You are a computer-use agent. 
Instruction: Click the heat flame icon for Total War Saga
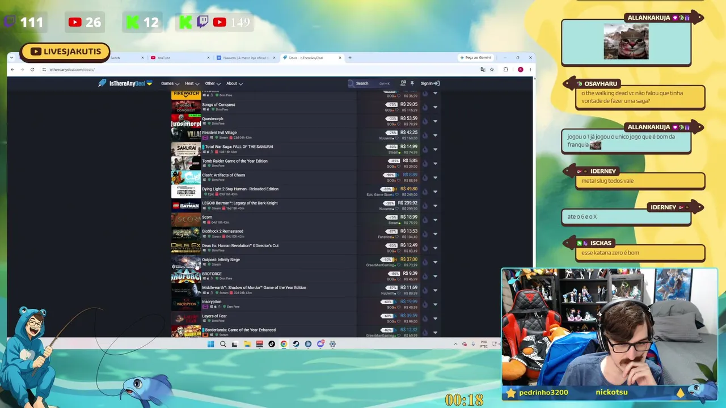click(425, 149)
